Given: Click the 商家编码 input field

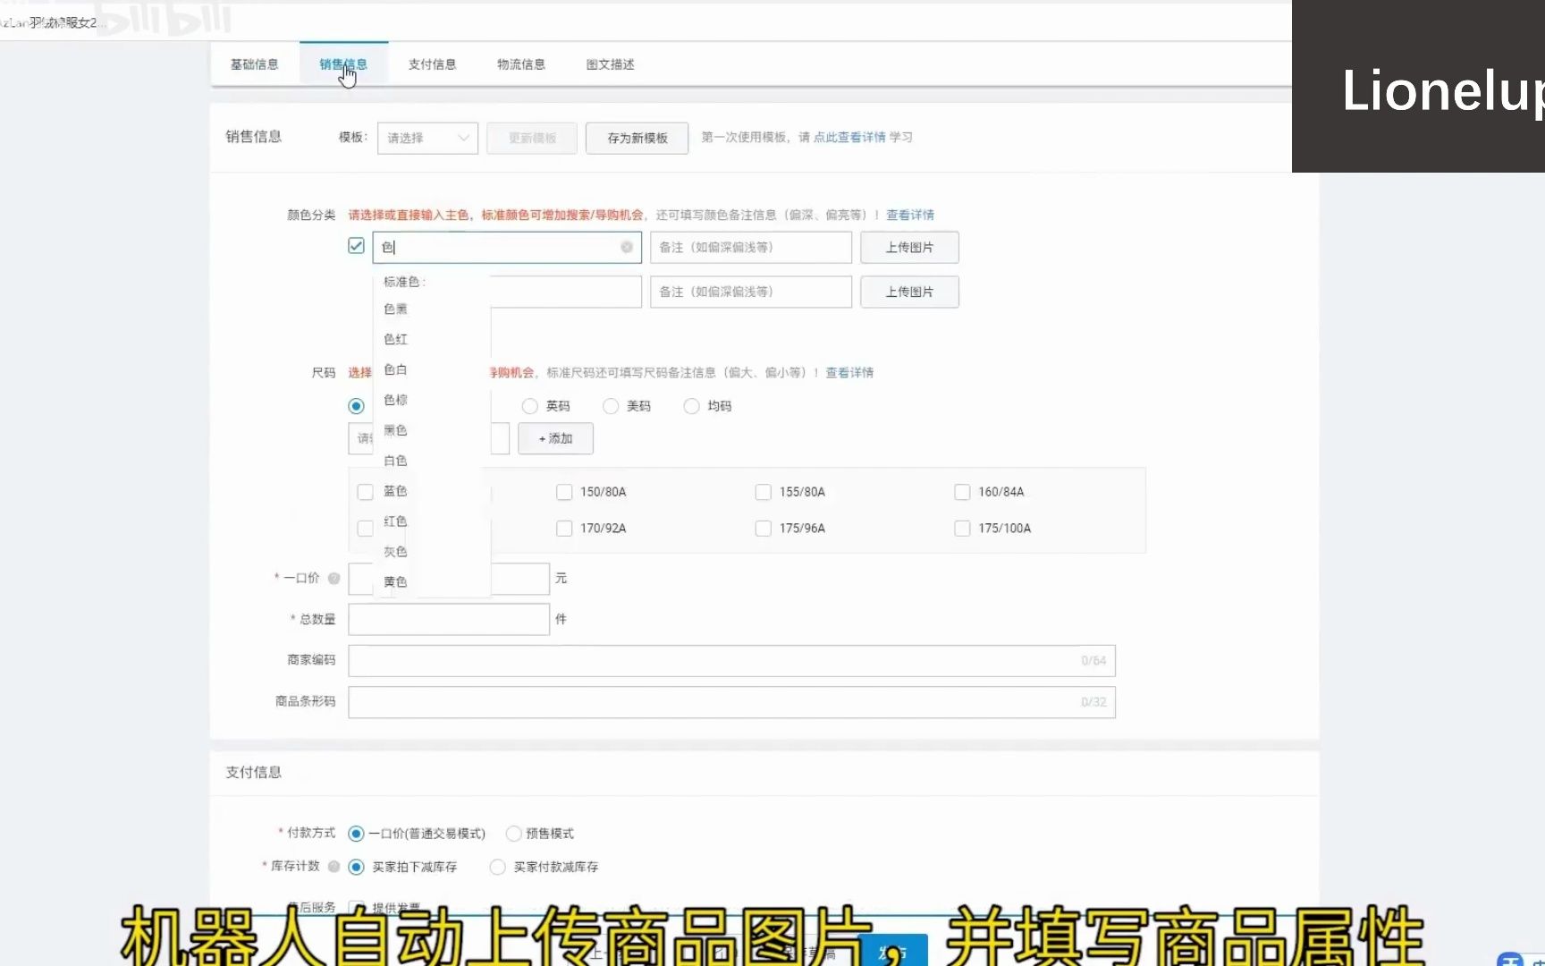Looking at the screenshot, I should click(x=732, y=661).
